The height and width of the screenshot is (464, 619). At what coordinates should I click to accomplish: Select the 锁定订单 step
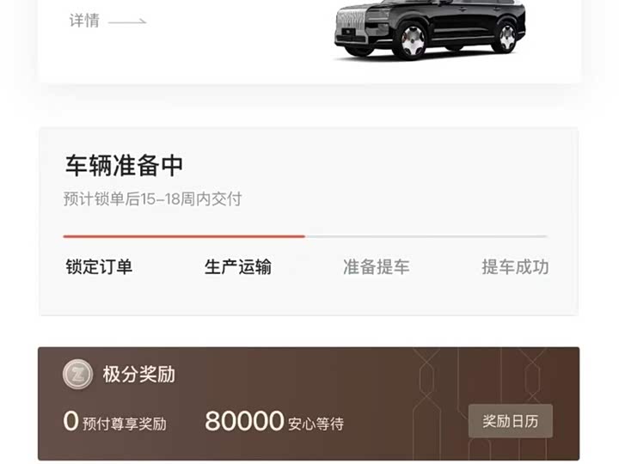[x=99, y=266]
